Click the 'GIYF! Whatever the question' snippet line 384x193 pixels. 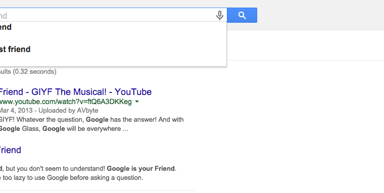[x=91, y=120]
